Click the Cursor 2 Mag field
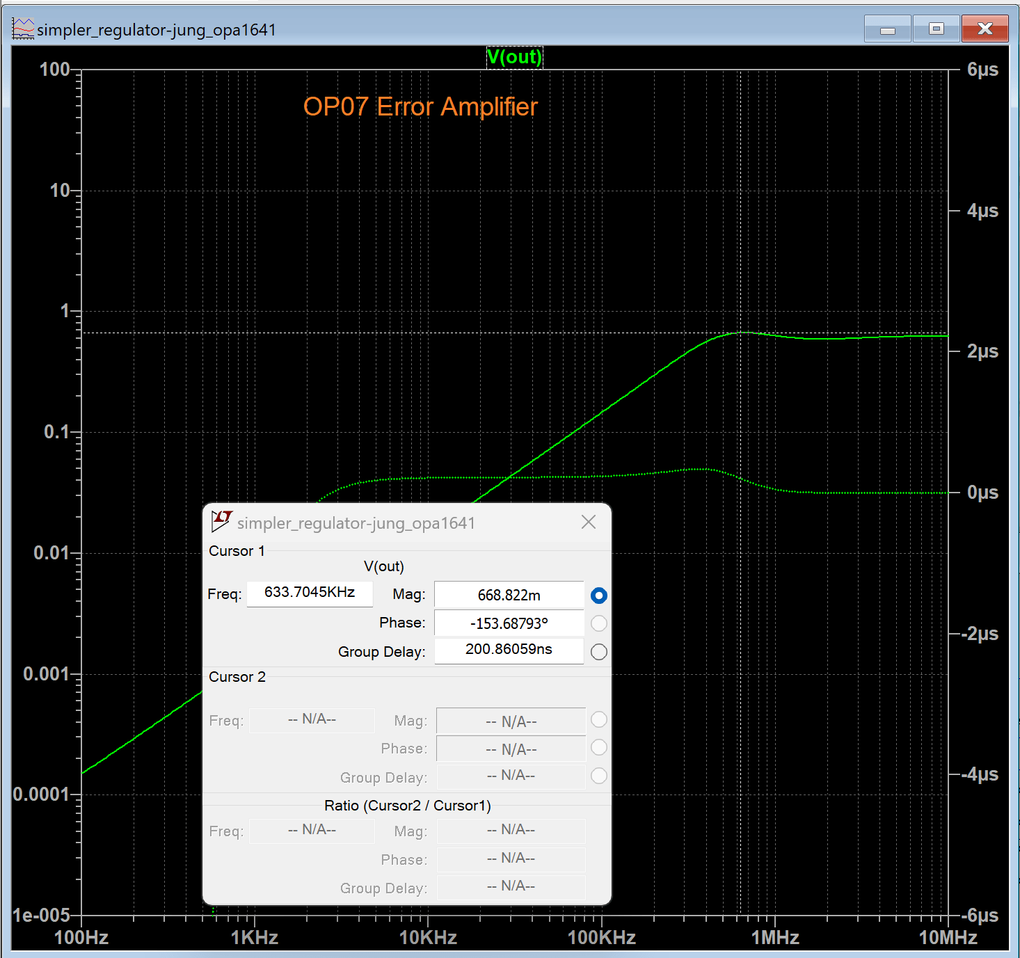This screenshot has width=1020, height=958. click(x=511, y=721)
